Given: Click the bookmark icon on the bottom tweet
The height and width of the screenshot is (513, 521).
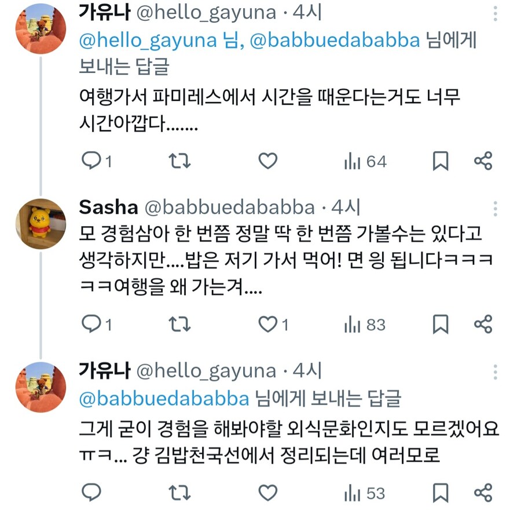Looking at the screenshot, I should tap(441, 492).
